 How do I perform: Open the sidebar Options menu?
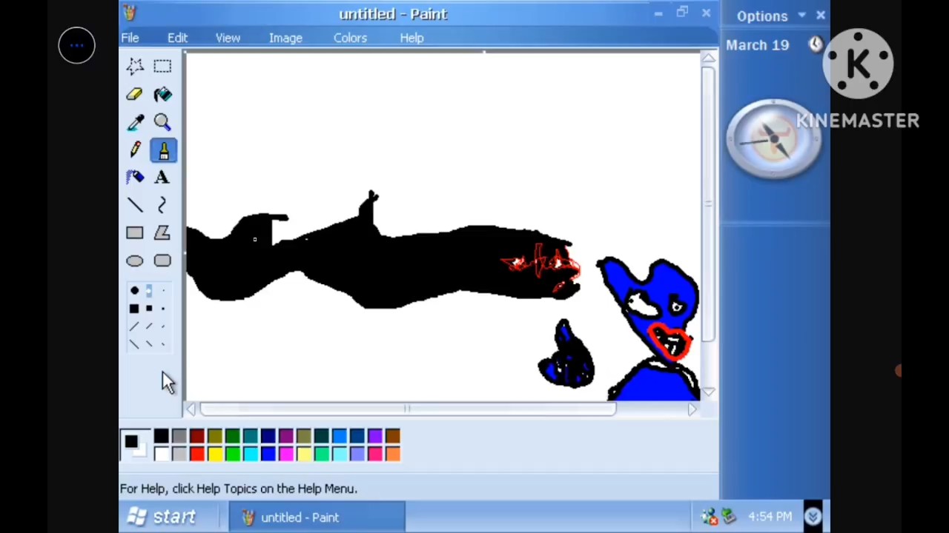pos(771,16)
